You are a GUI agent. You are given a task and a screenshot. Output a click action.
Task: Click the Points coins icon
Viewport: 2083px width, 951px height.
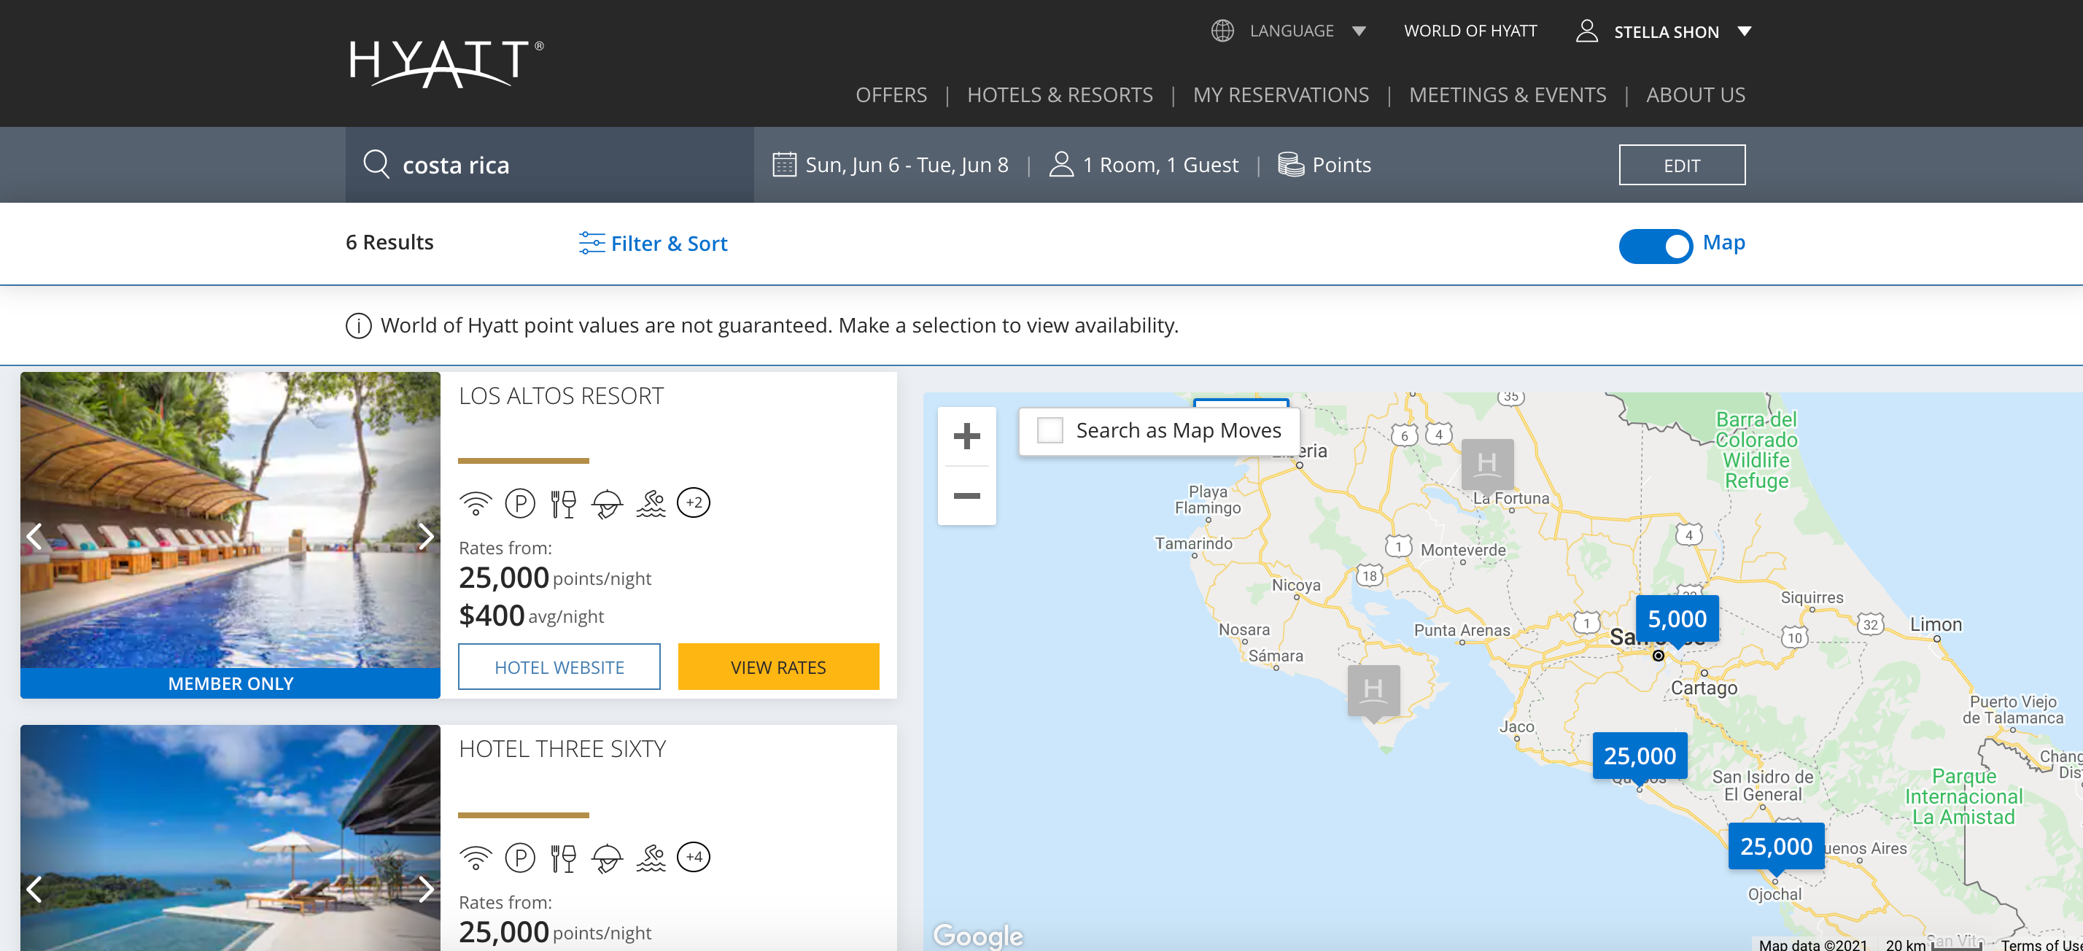point(1290,164)
